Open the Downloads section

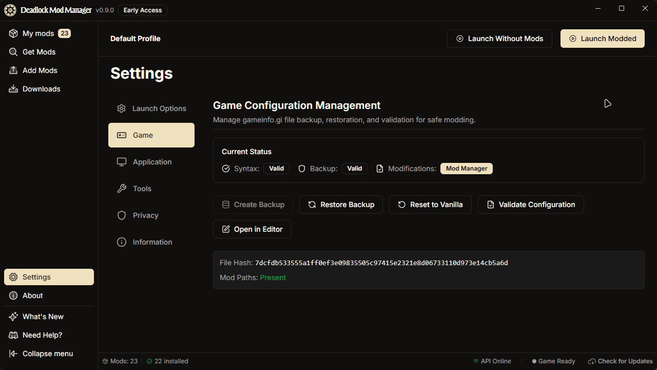[41, 89]
